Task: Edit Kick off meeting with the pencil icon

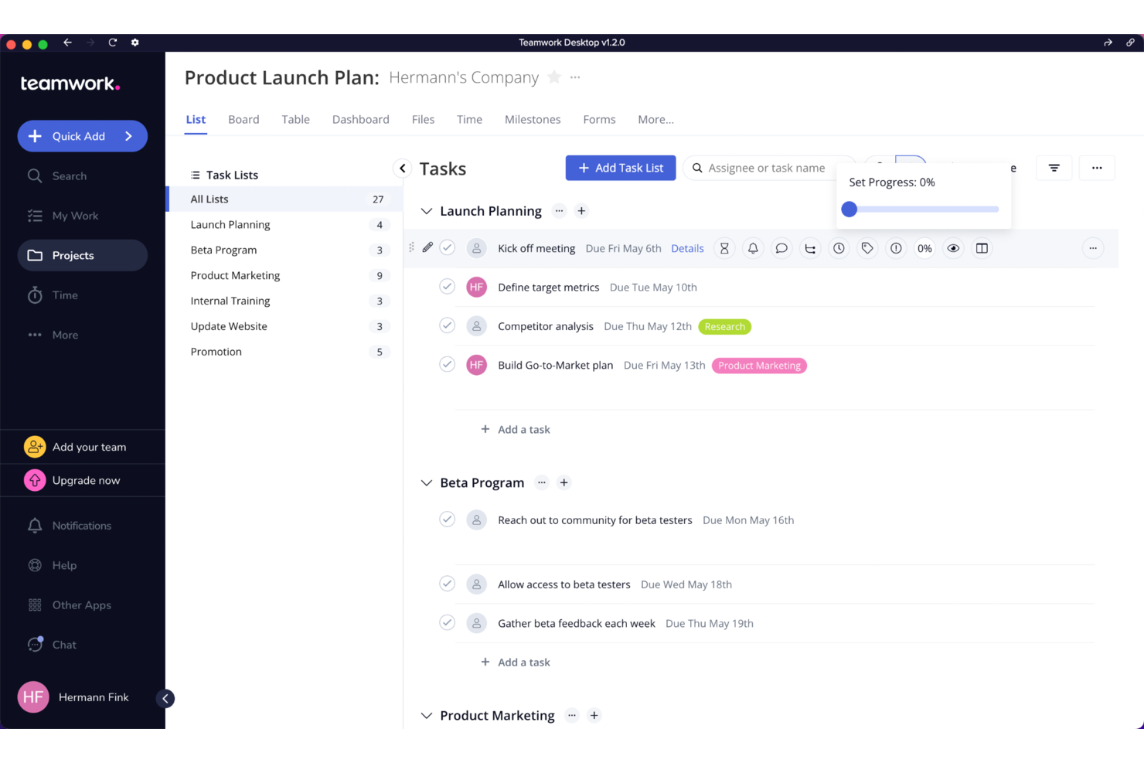Action: [x=427, y=247]
